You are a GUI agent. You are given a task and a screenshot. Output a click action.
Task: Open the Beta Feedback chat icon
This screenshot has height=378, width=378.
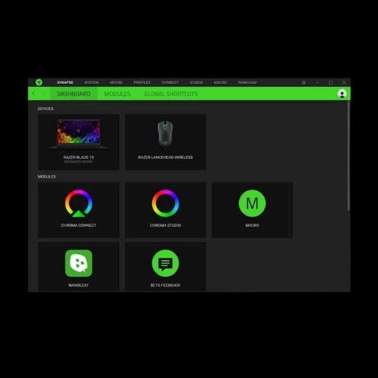[165, 263]
